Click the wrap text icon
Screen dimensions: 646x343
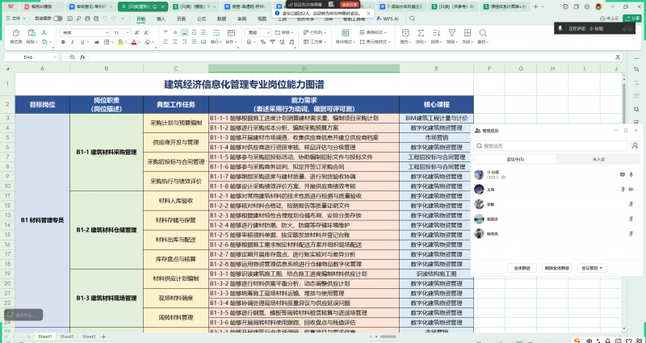point(216,33)
